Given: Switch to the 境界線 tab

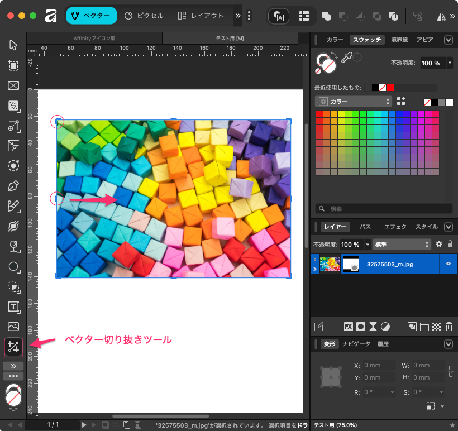Looking at the screenshot, I should point(400,40).
